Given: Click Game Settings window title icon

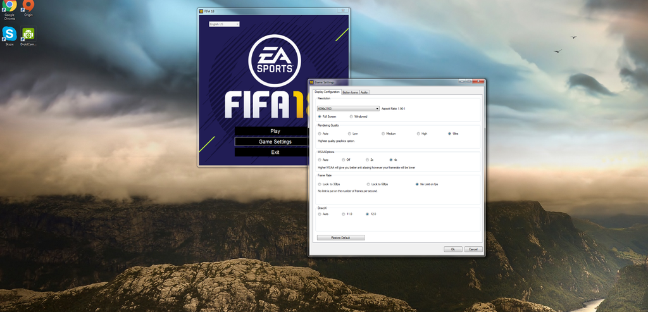Looking at the screenshot, I should (x=311, y=82).
